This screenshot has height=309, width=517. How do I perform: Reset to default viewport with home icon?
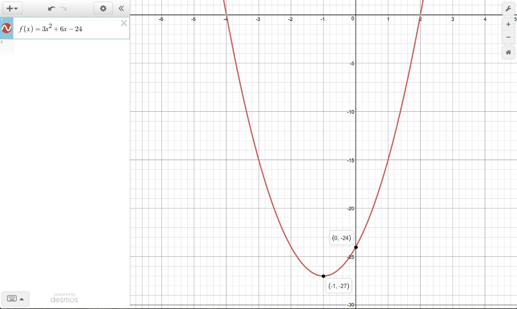pyautogui.click(x=508, y=52)
